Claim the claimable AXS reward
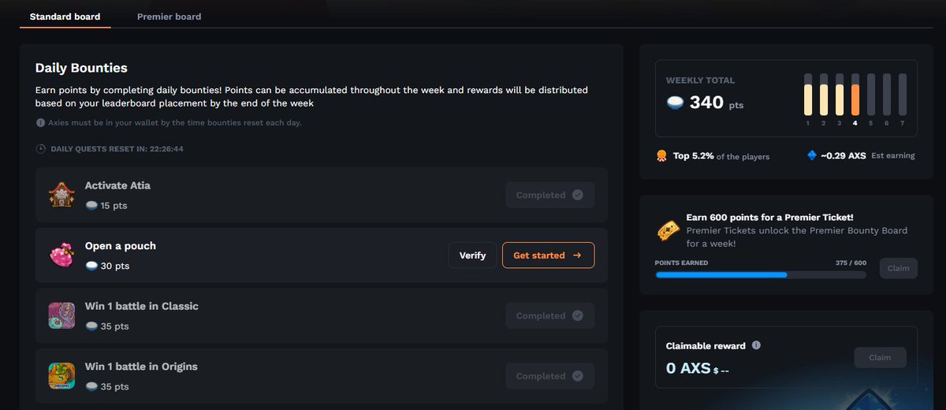946x410 pixels. click(880, 357)
